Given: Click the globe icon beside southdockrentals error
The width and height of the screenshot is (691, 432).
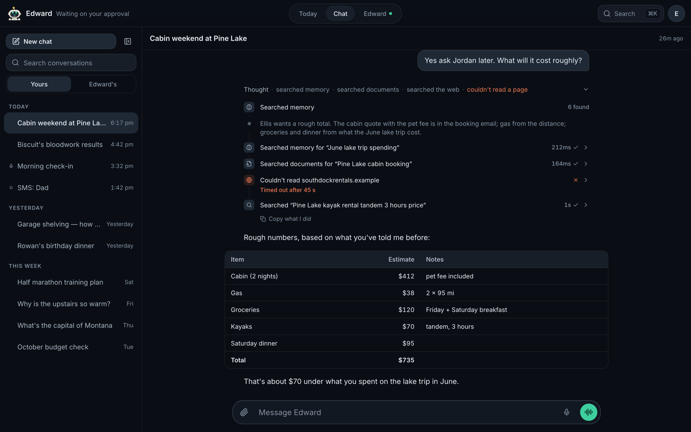Looking at the screenshot, I should (x=249, y=180).
